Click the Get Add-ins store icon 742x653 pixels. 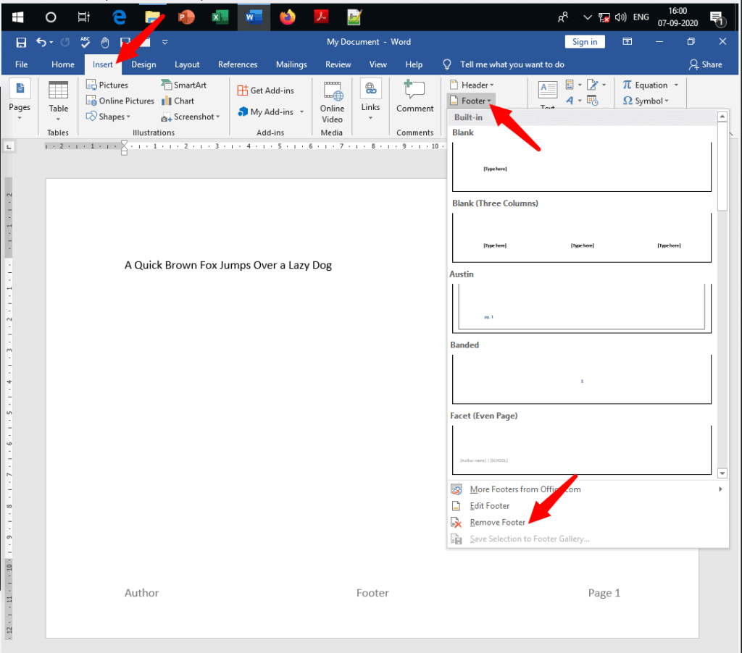point(242,90)
